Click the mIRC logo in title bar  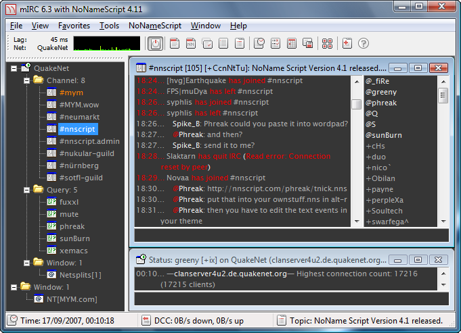(x=12, y=9)
